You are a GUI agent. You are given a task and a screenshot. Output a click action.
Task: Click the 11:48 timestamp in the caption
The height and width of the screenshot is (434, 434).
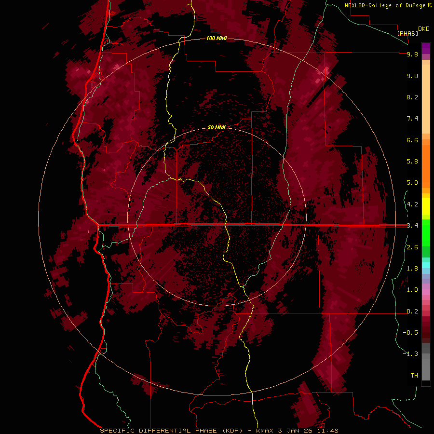coord(328,431)
